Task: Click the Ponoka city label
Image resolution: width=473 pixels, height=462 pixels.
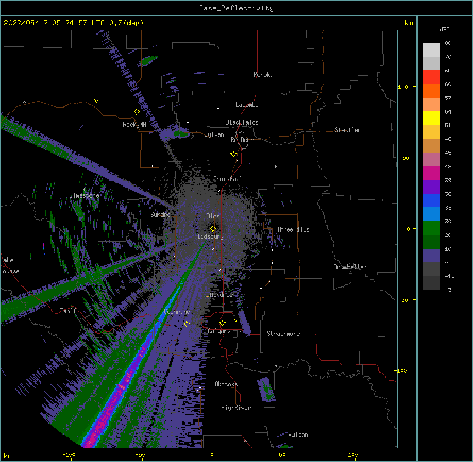Action: 263,75
